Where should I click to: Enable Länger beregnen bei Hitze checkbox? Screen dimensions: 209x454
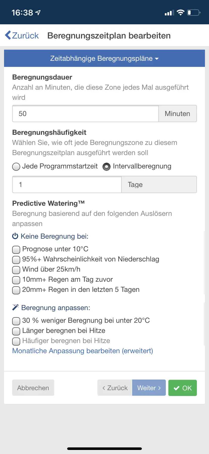tap(16, 331)
